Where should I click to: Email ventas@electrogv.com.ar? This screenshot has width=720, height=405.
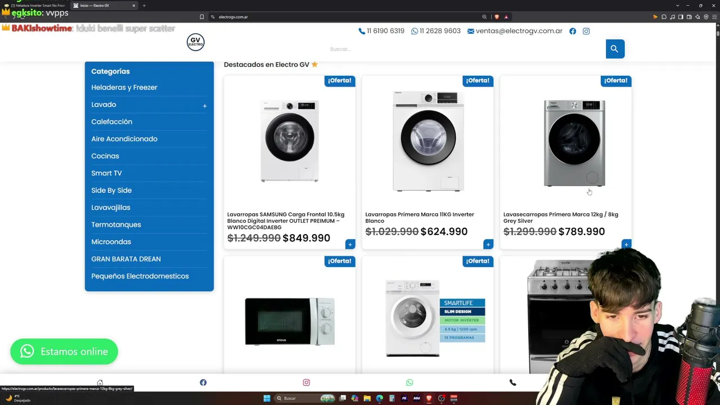tap(515, 31)
